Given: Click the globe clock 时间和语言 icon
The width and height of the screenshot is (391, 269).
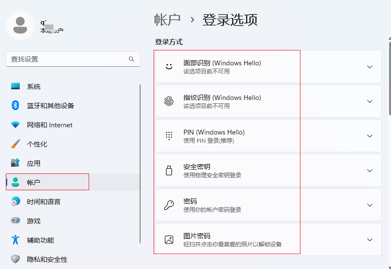Looking at the screenshot, I should point(15,201).
